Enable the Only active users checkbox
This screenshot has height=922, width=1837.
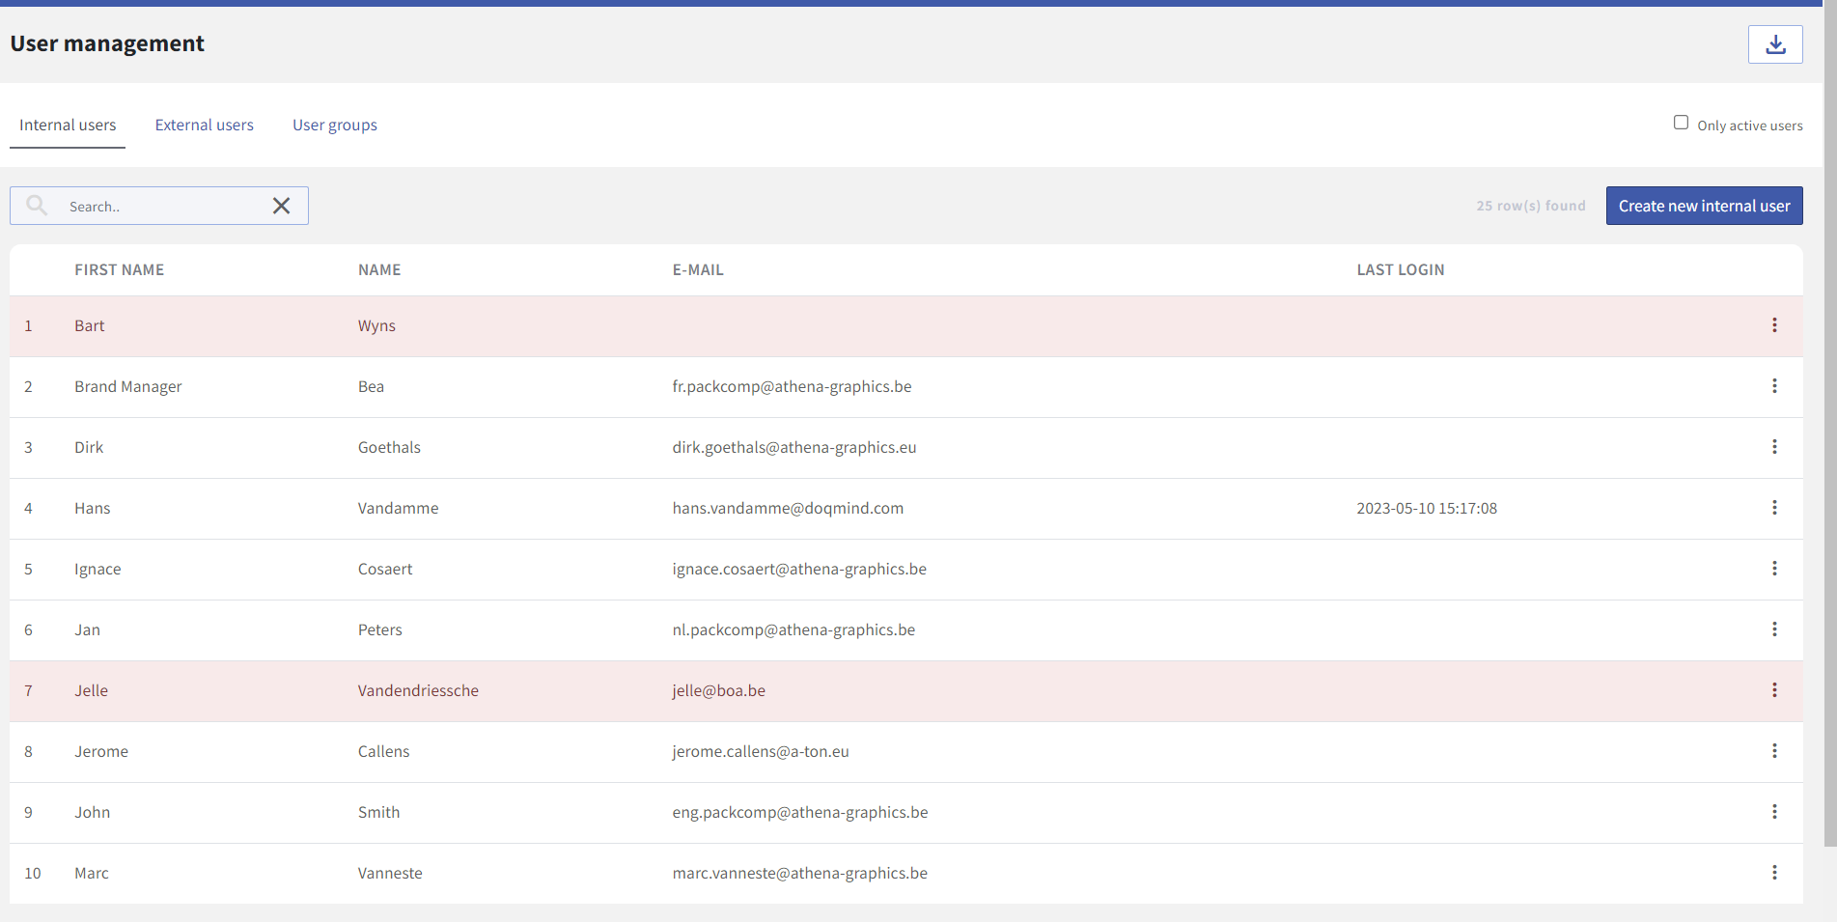pyautogui.click(x=1681, y=123)
